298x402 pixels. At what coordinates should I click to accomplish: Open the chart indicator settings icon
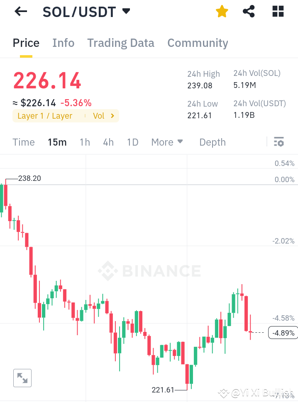(278, 141)
